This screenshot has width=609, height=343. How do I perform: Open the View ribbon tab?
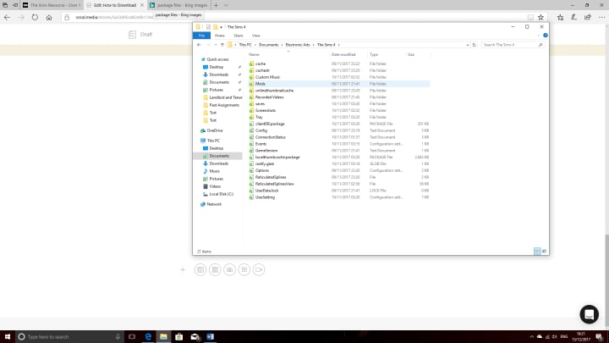pos(256,36)
